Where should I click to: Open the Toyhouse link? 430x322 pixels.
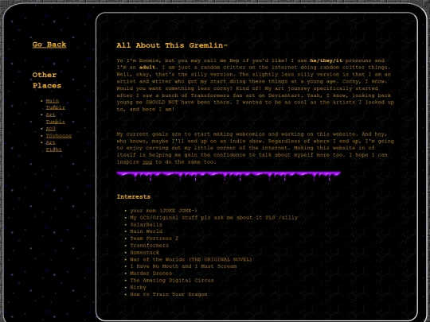(58, 136)
